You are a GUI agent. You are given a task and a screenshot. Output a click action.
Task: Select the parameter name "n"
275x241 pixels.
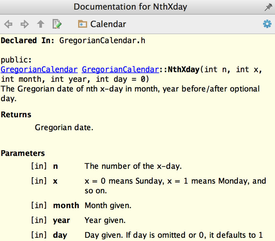pos(56,166)
